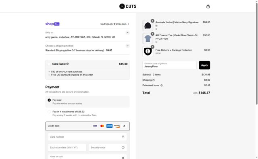Screen dimensions: 258x159
Task: Click the page vertical scrollbar
Action: tap(256, 54)
